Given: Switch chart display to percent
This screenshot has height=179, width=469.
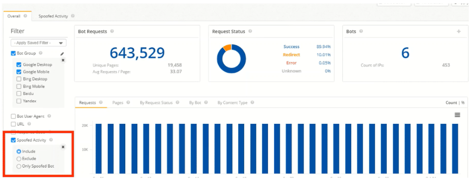Looking at the screenshot, I should coord(463,103).
